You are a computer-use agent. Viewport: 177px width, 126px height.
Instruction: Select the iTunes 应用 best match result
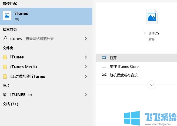coord(46,16)
